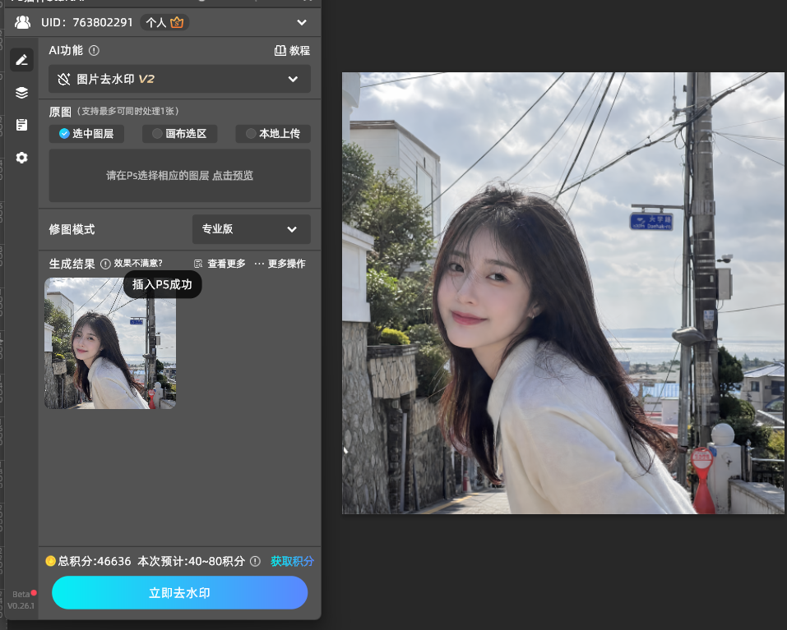Screen dimensions: 787x630
Task: Click the watermark removal icon in dropdown
Action: (64, 79)
